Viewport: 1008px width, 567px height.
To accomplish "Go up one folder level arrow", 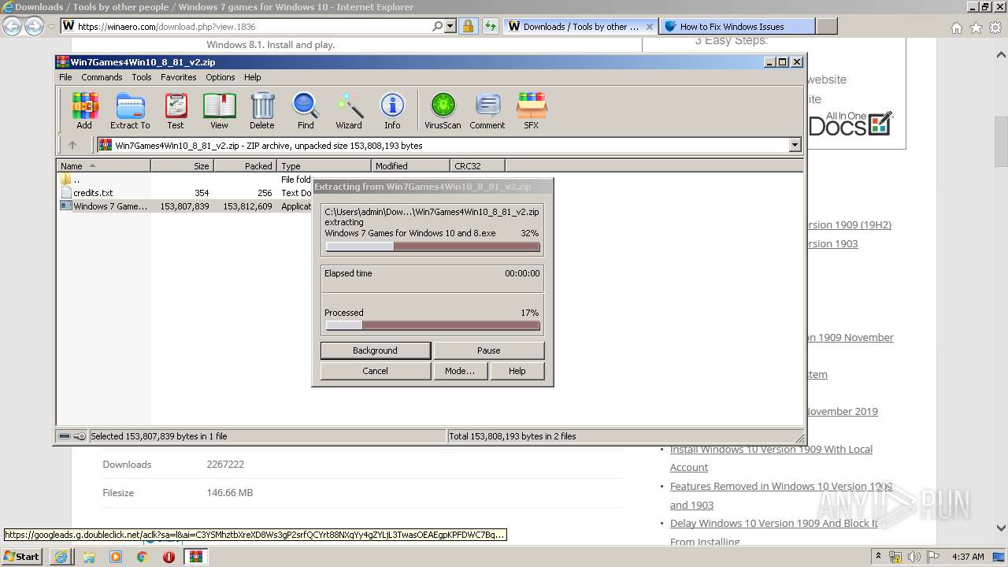I will pyautogui.click(x=72, y=145).
